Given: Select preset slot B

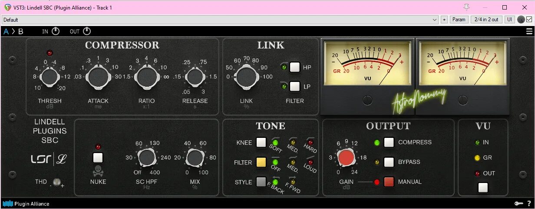Looking at the screenshot, I should point(20,31).
